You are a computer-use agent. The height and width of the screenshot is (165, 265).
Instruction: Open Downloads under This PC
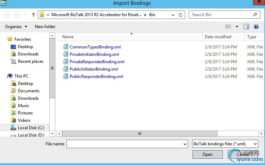[x=28, y=98]
